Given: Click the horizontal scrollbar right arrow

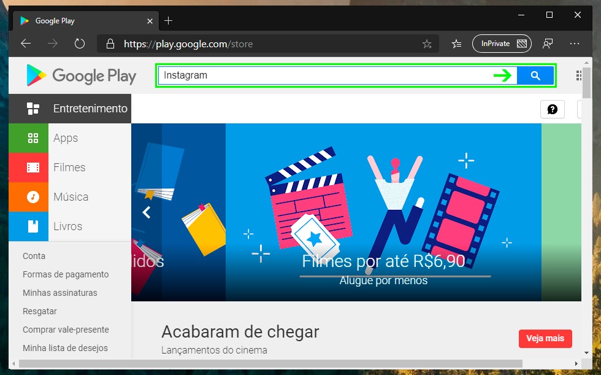Looking at the screenshot, I should point(576,363).
